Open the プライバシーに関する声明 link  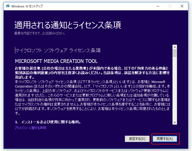(30, 128)
